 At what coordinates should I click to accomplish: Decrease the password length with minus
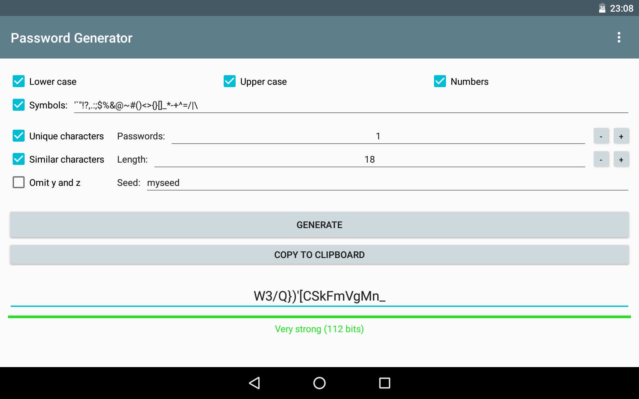pyautogui.click(x=601, y=159)
